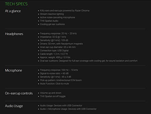Click THX Spatial on/off toggle text
Viewport: 151px width, 114px height.
tap(53, 96)
